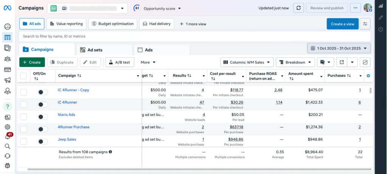Check the Nieris Ads row checkbox
Viewport: 387px width, 174px height.
pyautogui.click(x=24, y=117)
